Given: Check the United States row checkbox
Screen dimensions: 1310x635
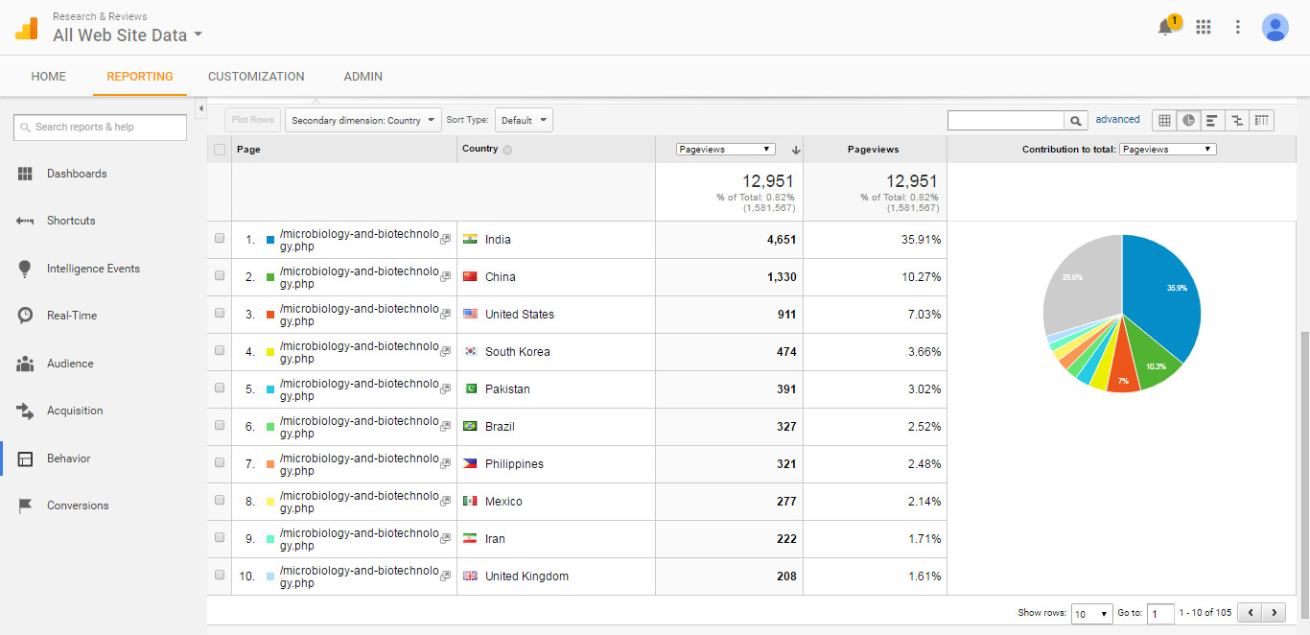Looking at the screenshot, I should tap(220, 313).
